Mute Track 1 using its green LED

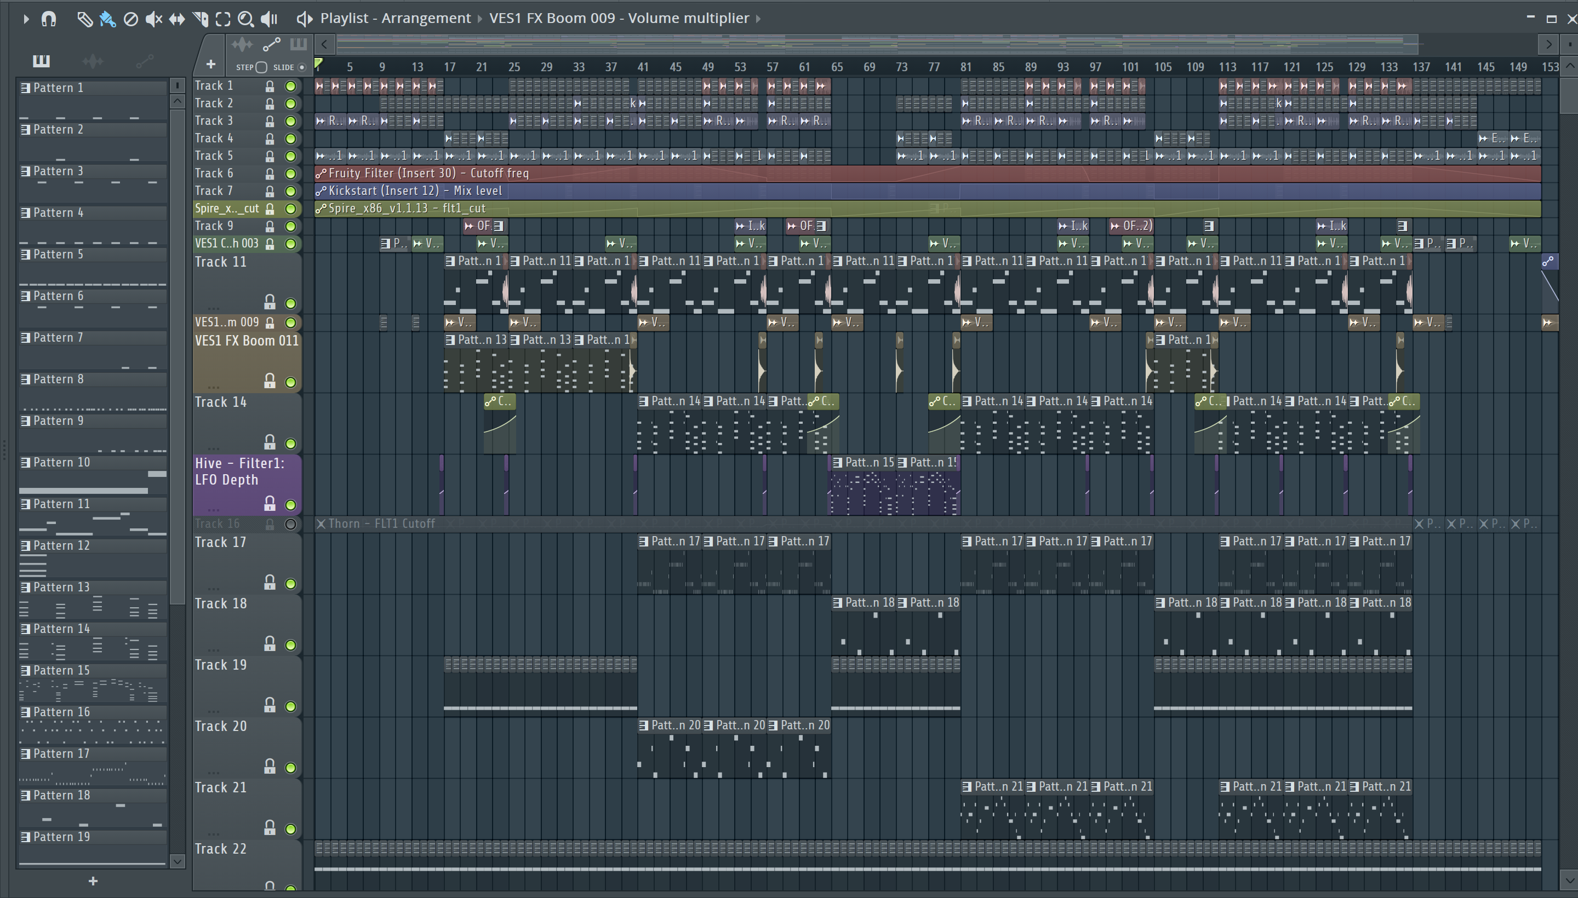click(290, 87)
